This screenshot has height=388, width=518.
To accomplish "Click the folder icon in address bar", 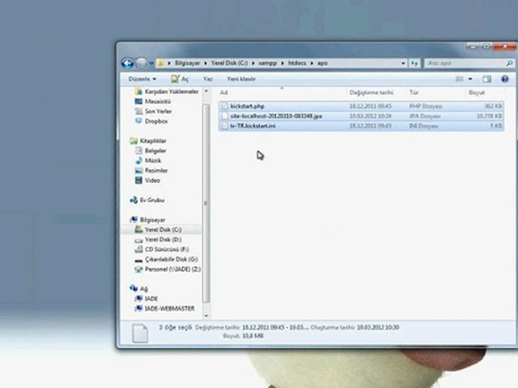I will pos(160,63).
